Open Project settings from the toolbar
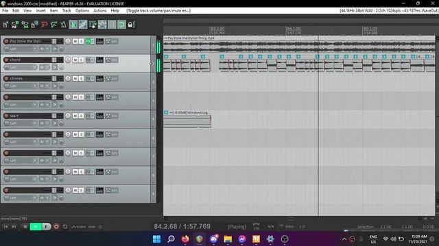The height and width of the screenshot is (246, 439). click(34, 25)
